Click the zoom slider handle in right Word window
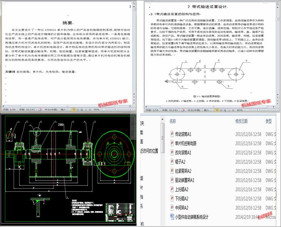This screenshot has width=281, height=227. click(x=258, y=110)
